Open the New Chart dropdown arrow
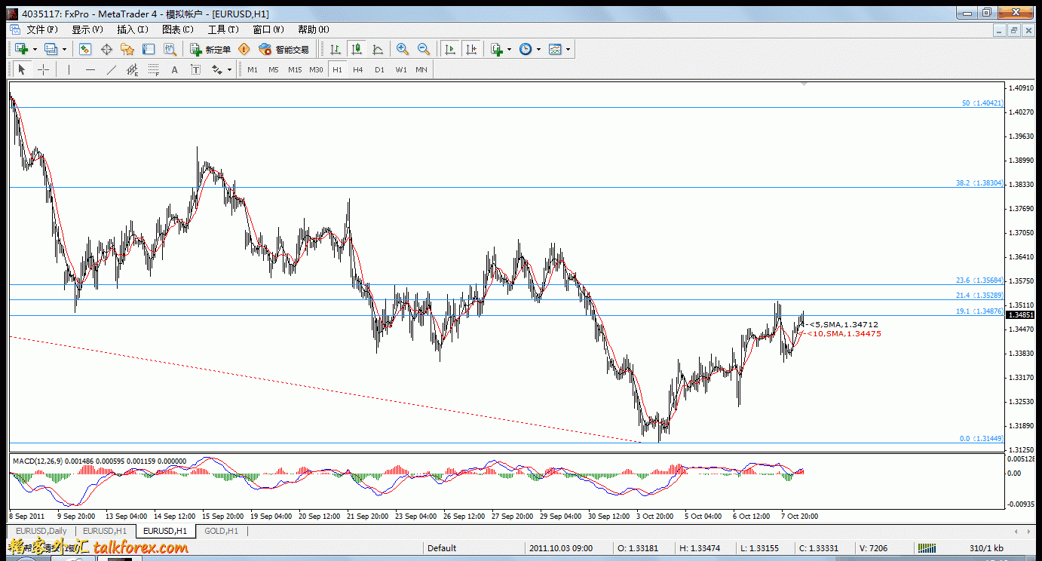1042x561 pixels. click(35, 49)
